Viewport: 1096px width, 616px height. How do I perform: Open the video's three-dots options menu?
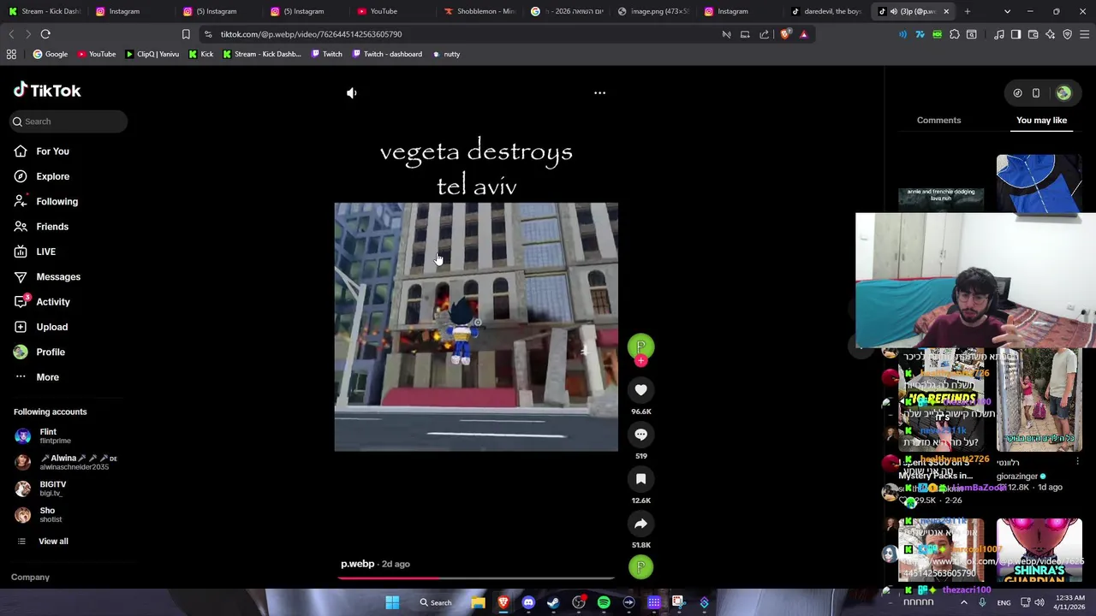click(x=599, y=92)
